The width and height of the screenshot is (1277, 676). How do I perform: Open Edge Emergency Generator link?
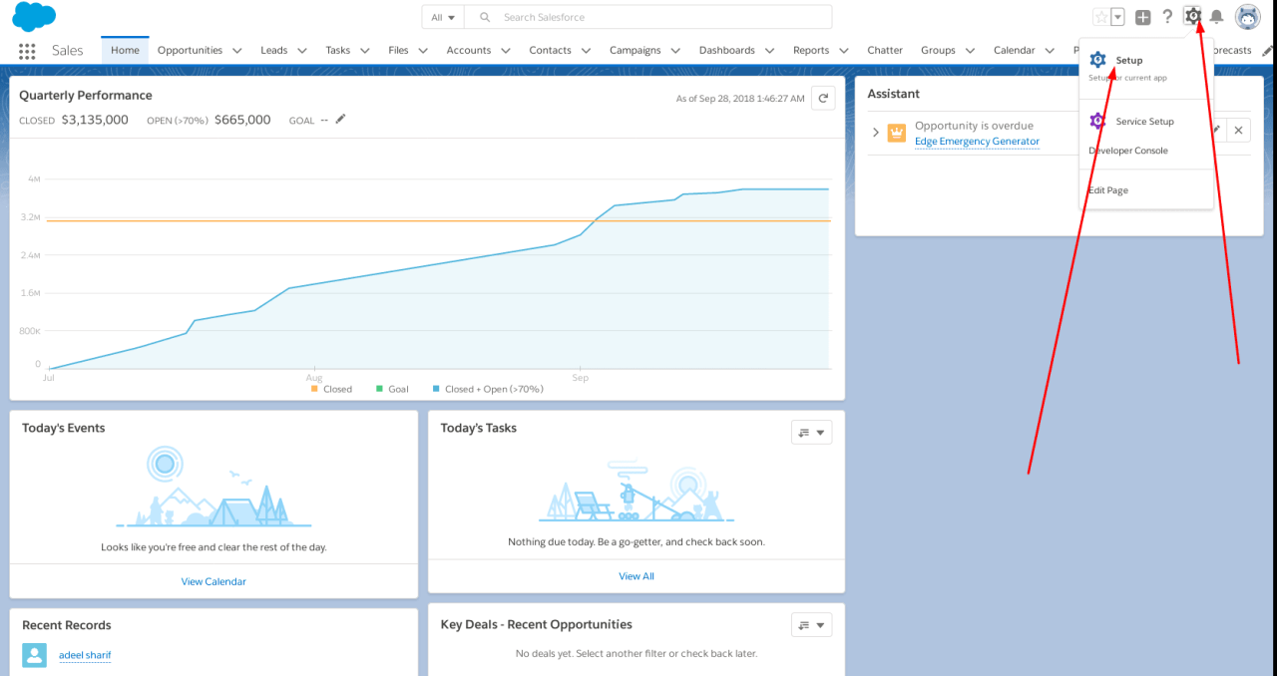pyautogui.click(x=977, y=142)
